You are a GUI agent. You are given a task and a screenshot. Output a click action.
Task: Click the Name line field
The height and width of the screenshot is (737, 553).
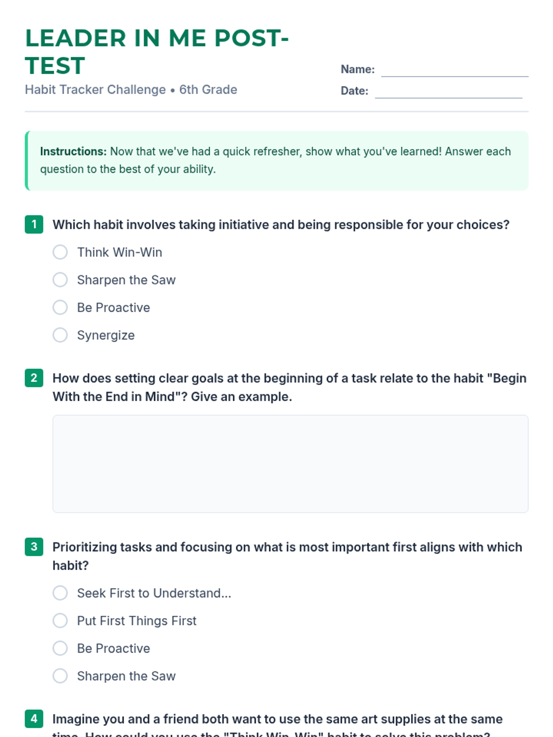click(455, 70)
